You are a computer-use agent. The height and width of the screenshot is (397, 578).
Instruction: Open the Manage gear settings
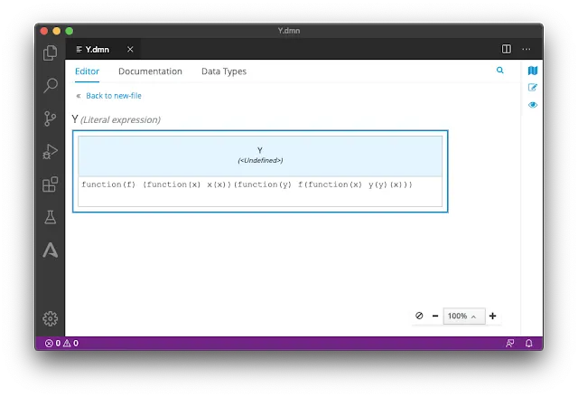point(51,318)
